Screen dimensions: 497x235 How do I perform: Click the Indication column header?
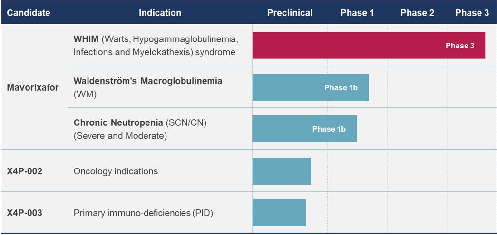160,13
